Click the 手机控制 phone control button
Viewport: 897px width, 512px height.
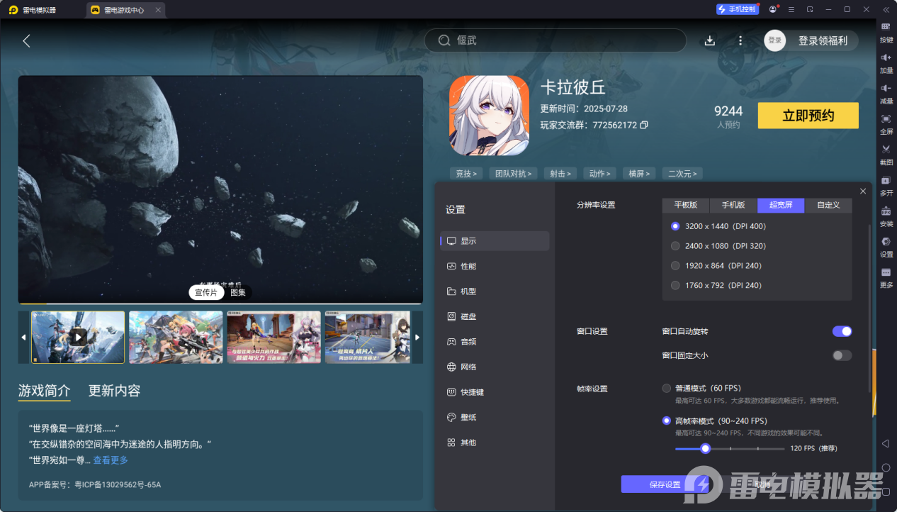click(x=736, y=9)
